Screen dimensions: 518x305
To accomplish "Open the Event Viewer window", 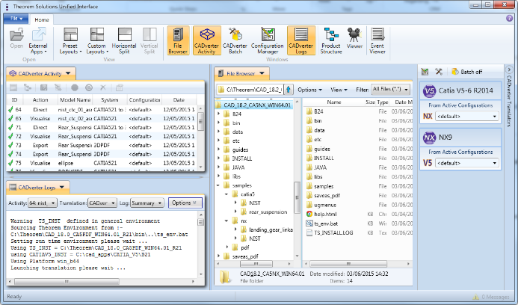I will coord(377,40).
